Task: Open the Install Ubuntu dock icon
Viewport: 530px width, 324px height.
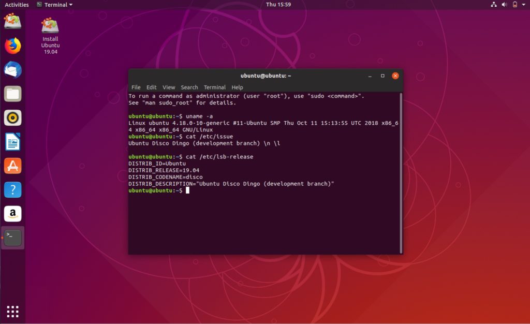Action: [12, 21]
